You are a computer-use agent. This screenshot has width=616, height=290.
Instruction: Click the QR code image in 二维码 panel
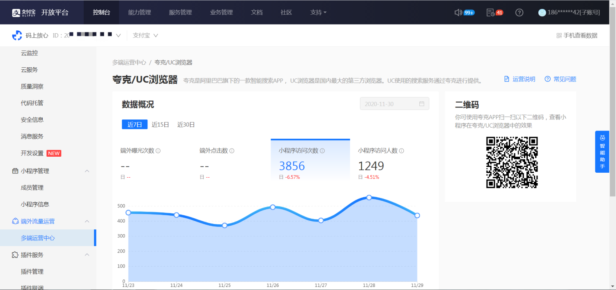[512, 162]
